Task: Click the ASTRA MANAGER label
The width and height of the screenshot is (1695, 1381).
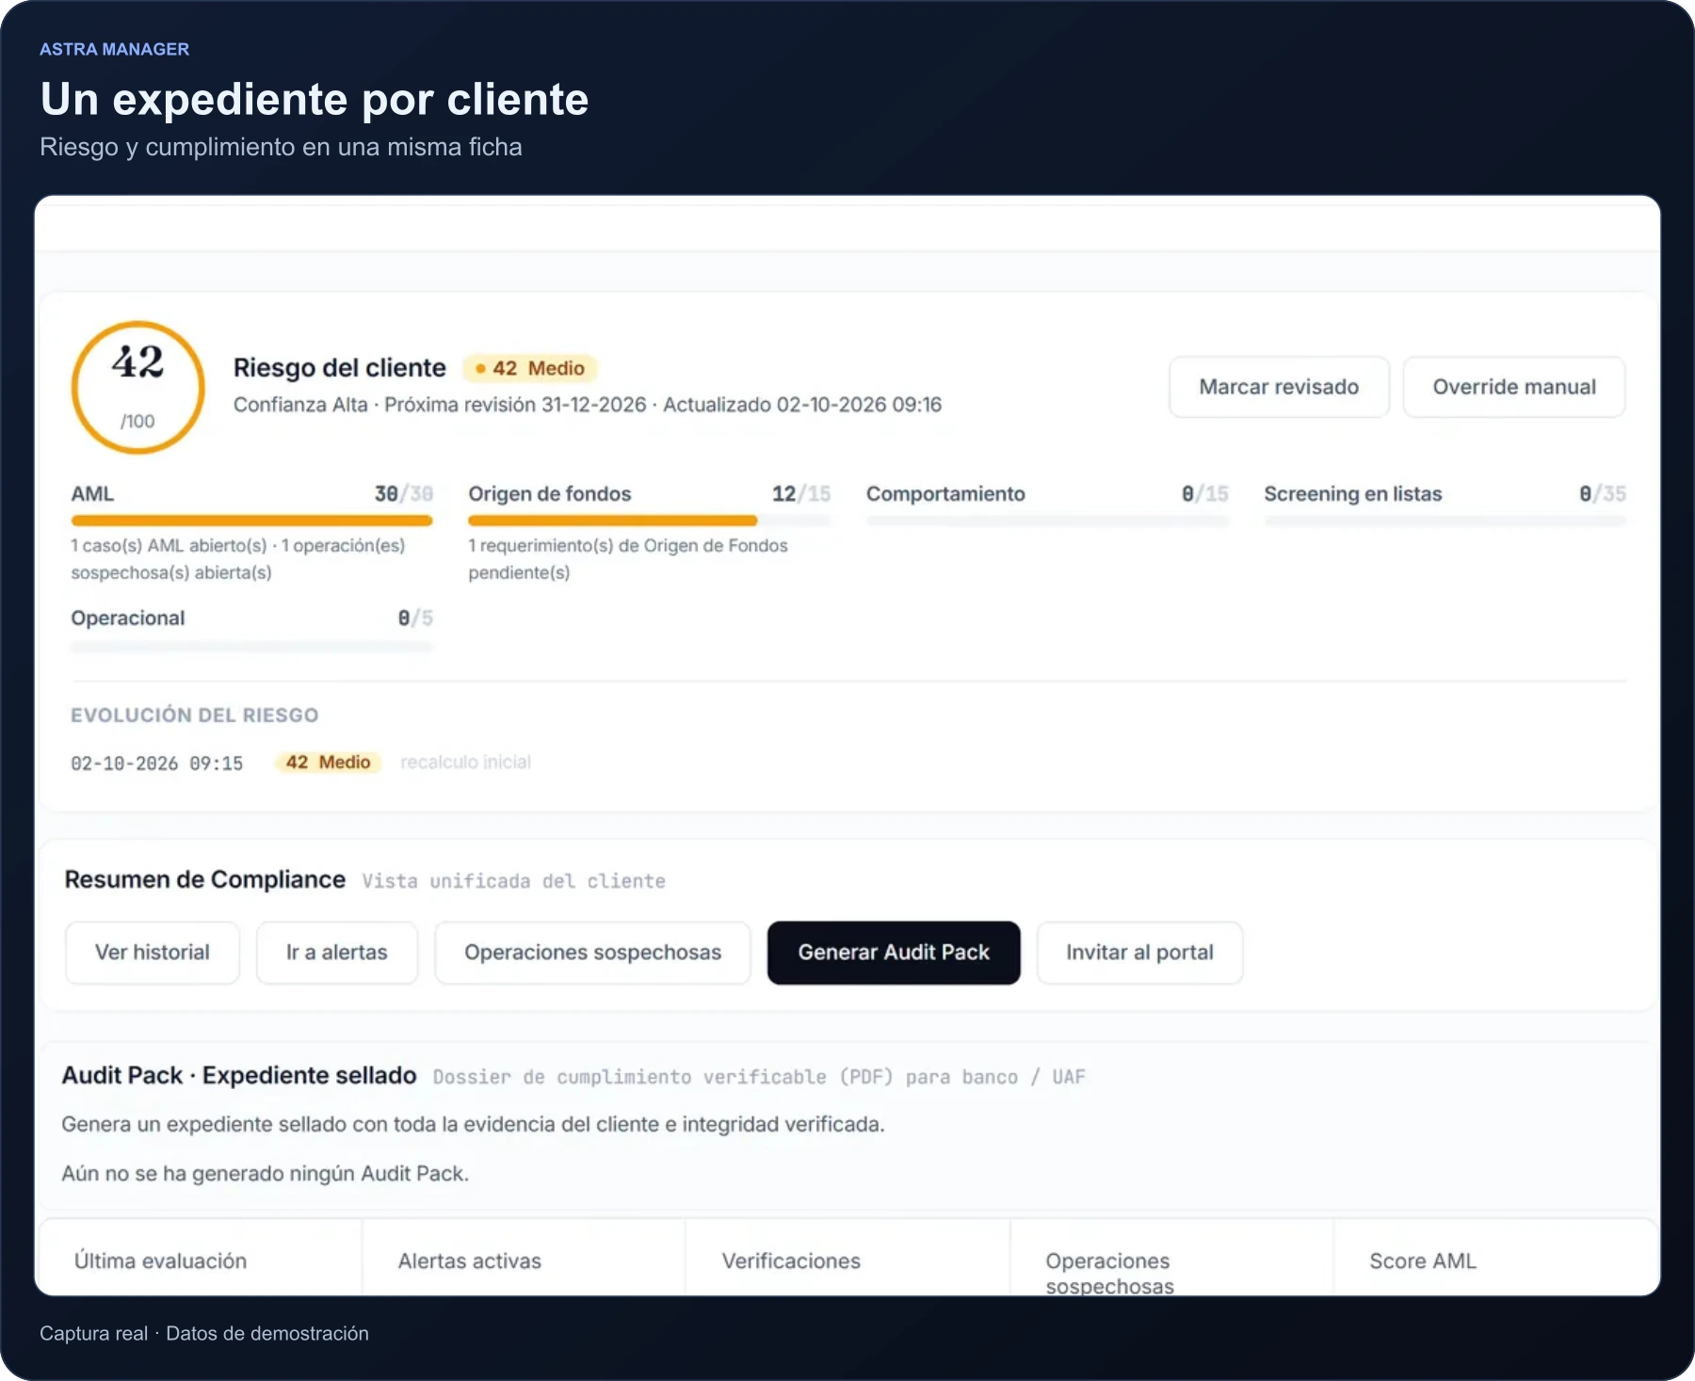Action: (x=115, y=49)
